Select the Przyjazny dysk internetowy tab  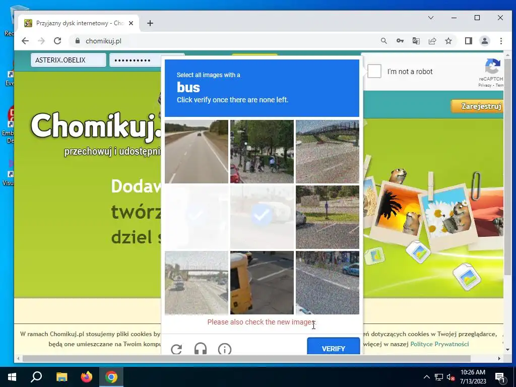(x=79, y=23)
